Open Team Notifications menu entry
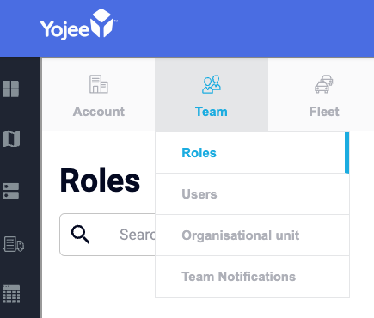This screenshot has height=318, width=374. tap(252, 277)
